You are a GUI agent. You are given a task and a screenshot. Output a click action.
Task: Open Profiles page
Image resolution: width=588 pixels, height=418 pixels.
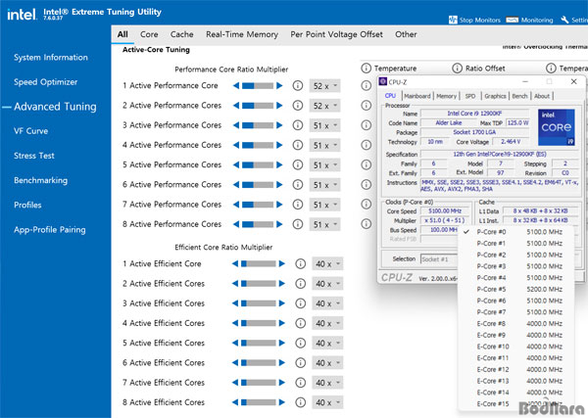27,205
